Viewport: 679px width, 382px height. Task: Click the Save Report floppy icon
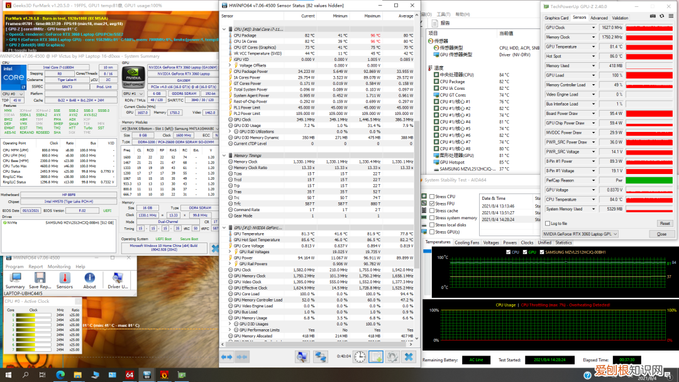point(40,278)
